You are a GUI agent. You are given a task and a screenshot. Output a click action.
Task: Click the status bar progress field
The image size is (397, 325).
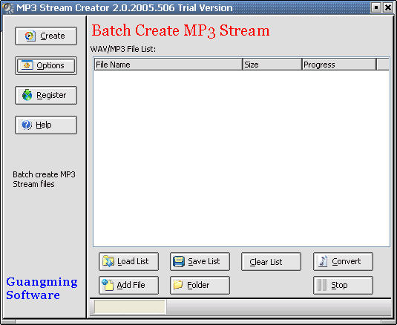[130, 307]
